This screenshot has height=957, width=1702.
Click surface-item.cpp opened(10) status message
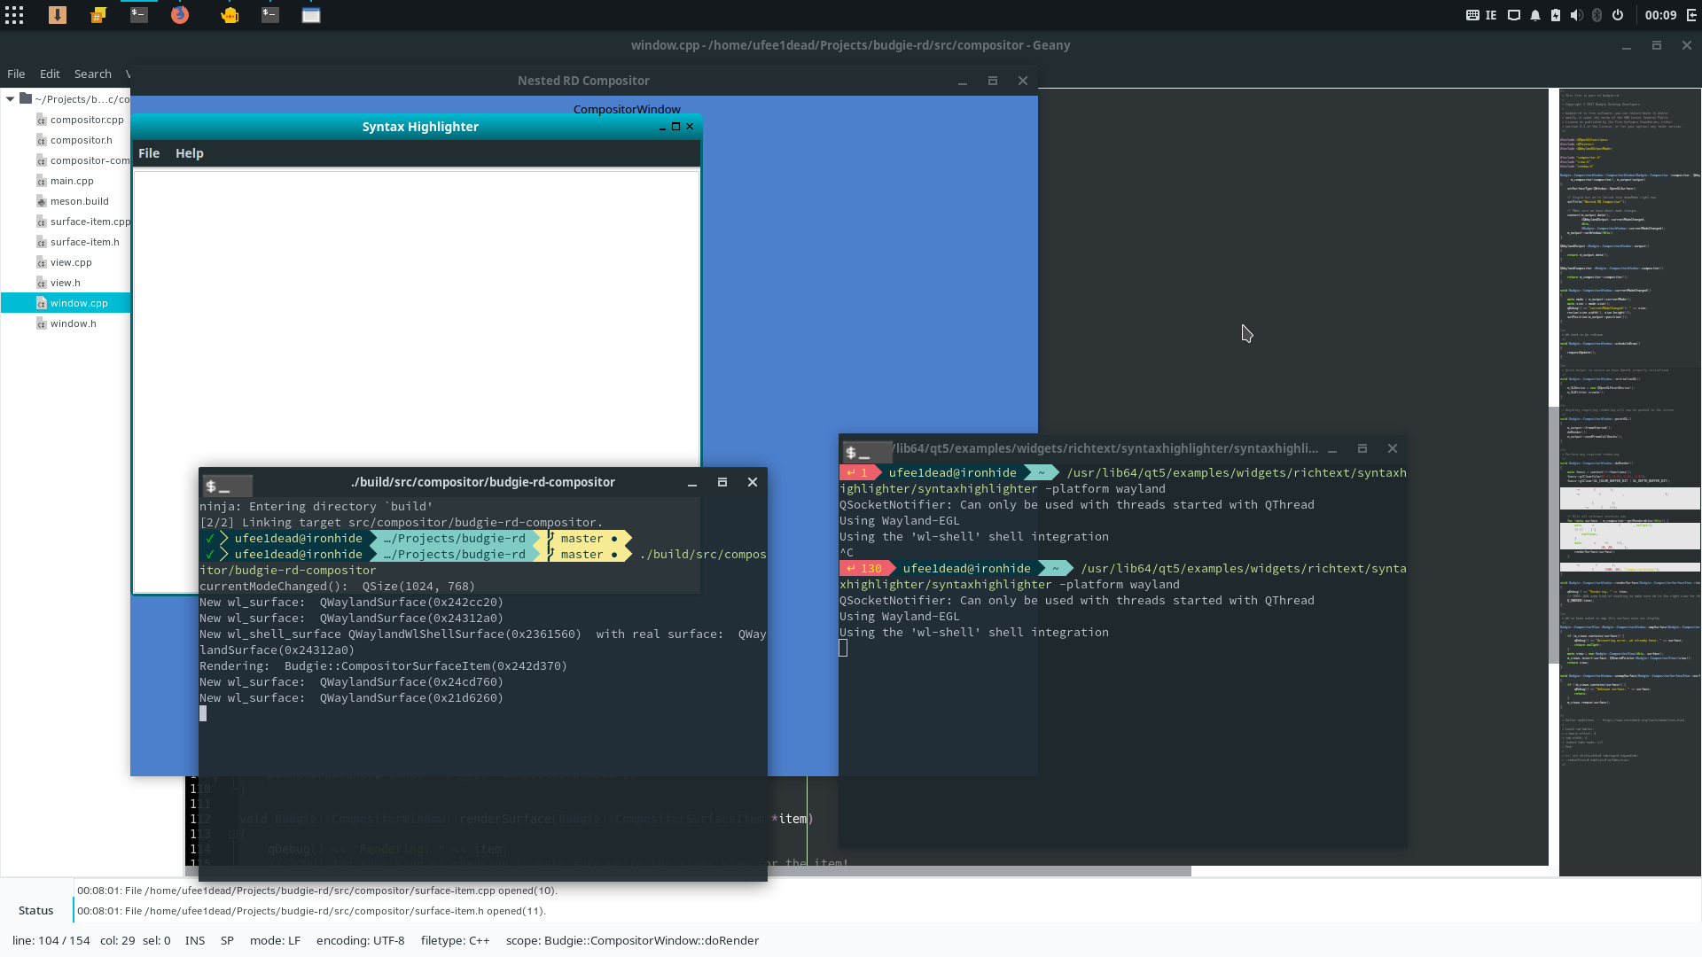click(317, 891)
